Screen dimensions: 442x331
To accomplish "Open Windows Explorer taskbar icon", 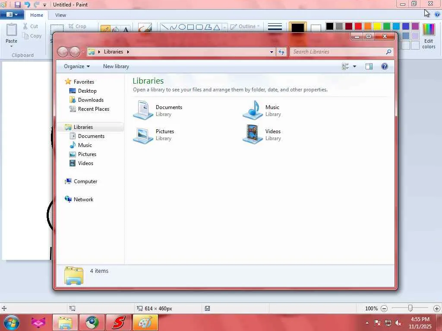I will [65, 322].
